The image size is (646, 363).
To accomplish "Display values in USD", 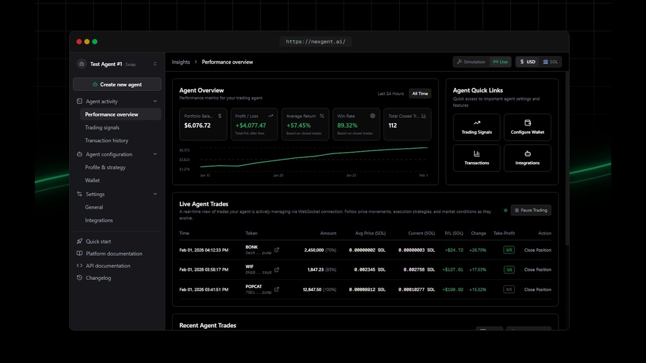I will click(x=527, y=62).
